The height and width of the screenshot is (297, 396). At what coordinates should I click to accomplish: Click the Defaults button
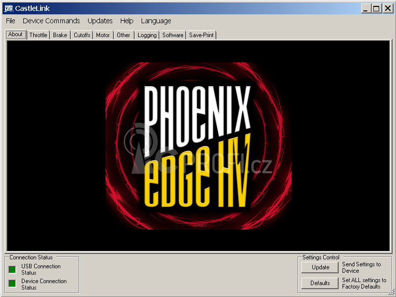point(320,283)
